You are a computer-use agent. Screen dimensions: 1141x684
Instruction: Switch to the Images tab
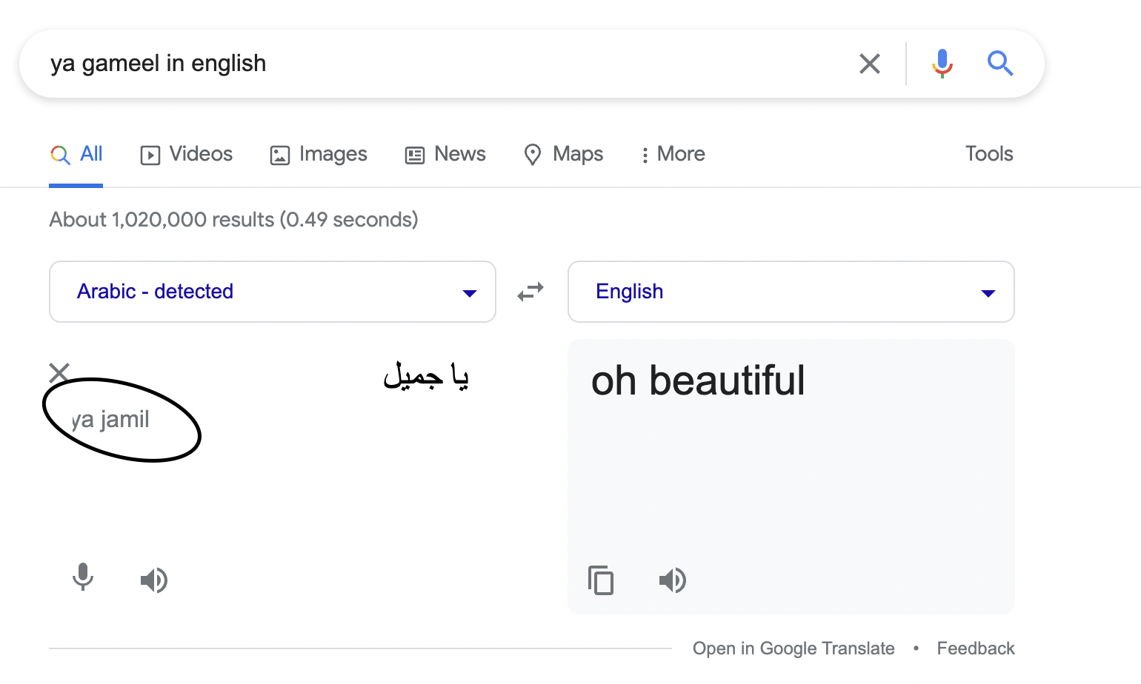[319, 154]
